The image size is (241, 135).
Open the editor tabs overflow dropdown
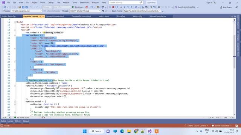coord(232,16)
